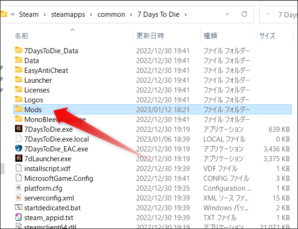Click the Mods folder icon

pos(19,109)
